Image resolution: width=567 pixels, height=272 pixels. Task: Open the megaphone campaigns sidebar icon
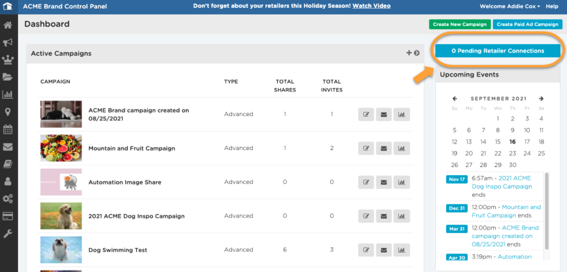pos(8,42)
